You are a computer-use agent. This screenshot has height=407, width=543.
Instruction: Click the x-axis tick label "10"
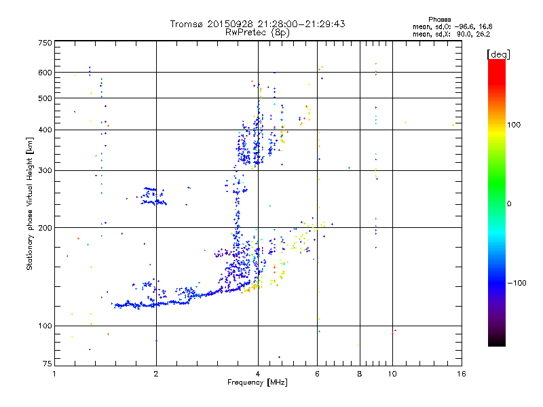coord(392,374)
